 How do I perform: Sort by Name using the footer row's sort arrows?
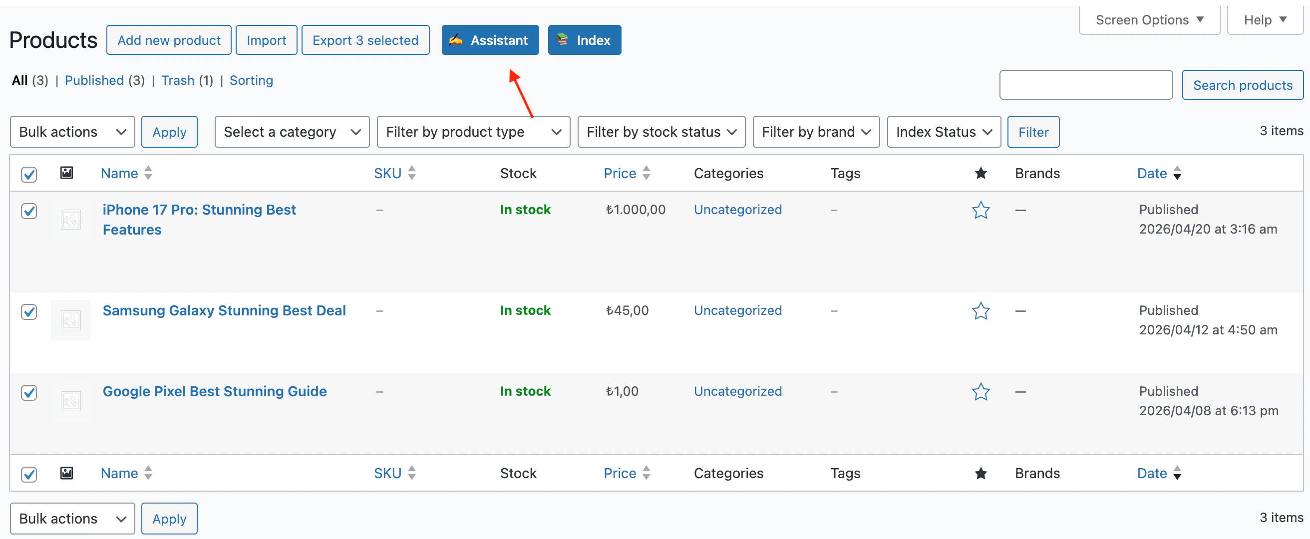click(x=148, y=473)
